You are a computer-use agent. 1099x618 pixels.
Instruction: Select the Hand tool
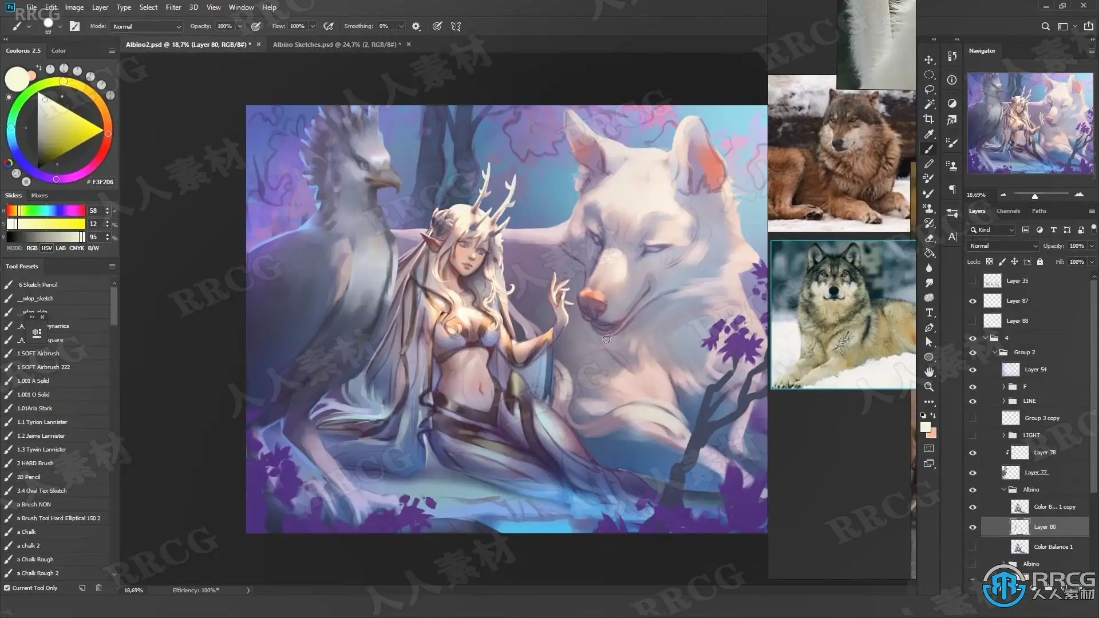tap(929, 372)
